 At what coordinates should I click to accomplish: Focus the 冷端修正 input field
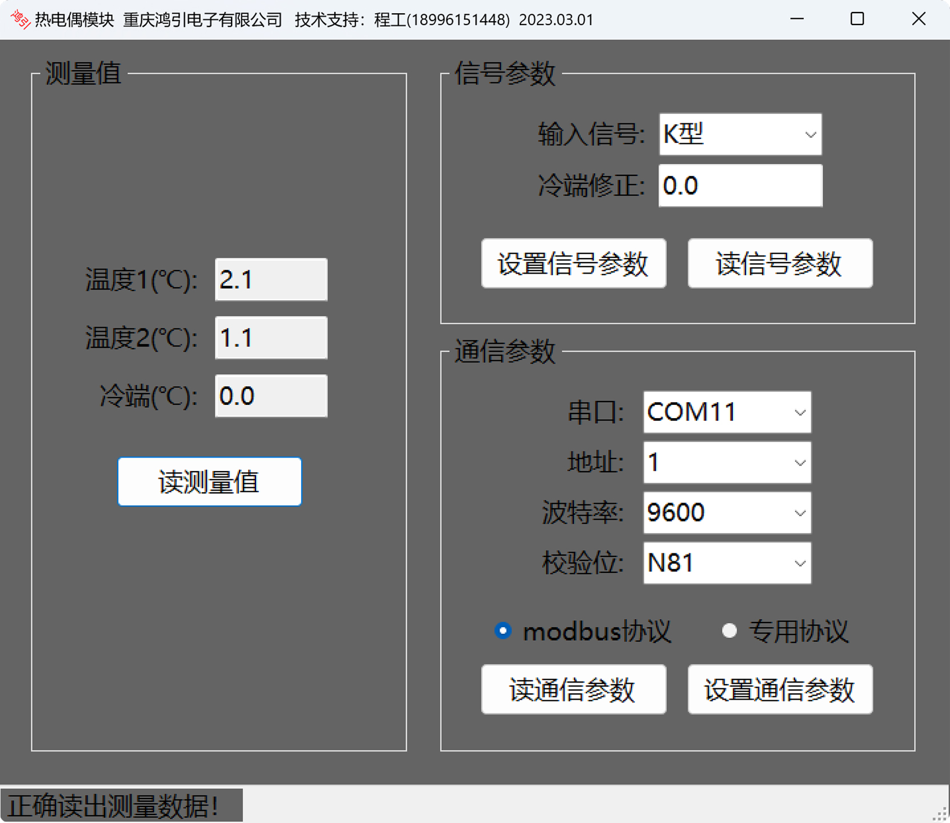(x=740, y=186)
